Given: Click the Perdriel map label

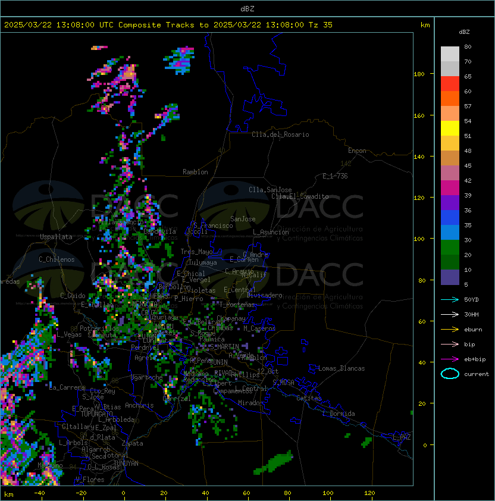Looking at the screenshot, I should (x=145, y=347).
